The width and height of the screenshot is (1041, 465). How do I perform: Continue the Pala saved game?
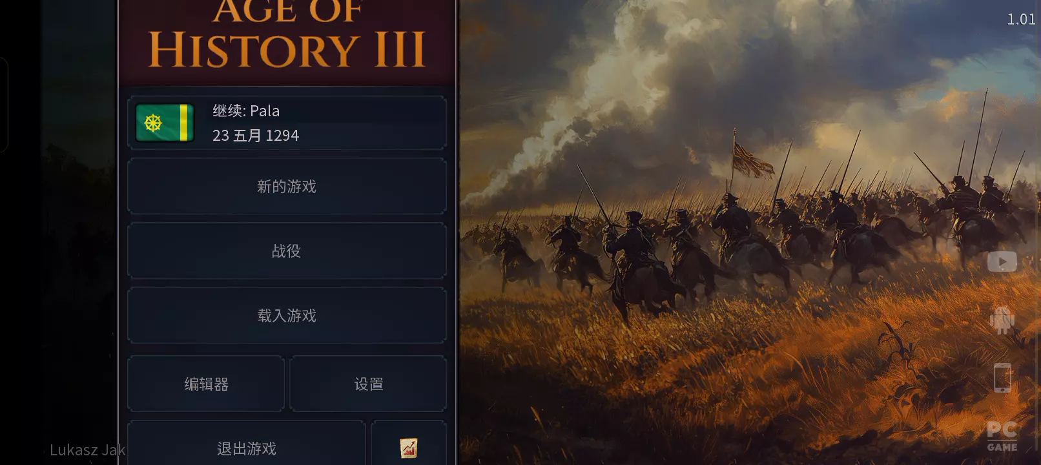coord(287,123)
